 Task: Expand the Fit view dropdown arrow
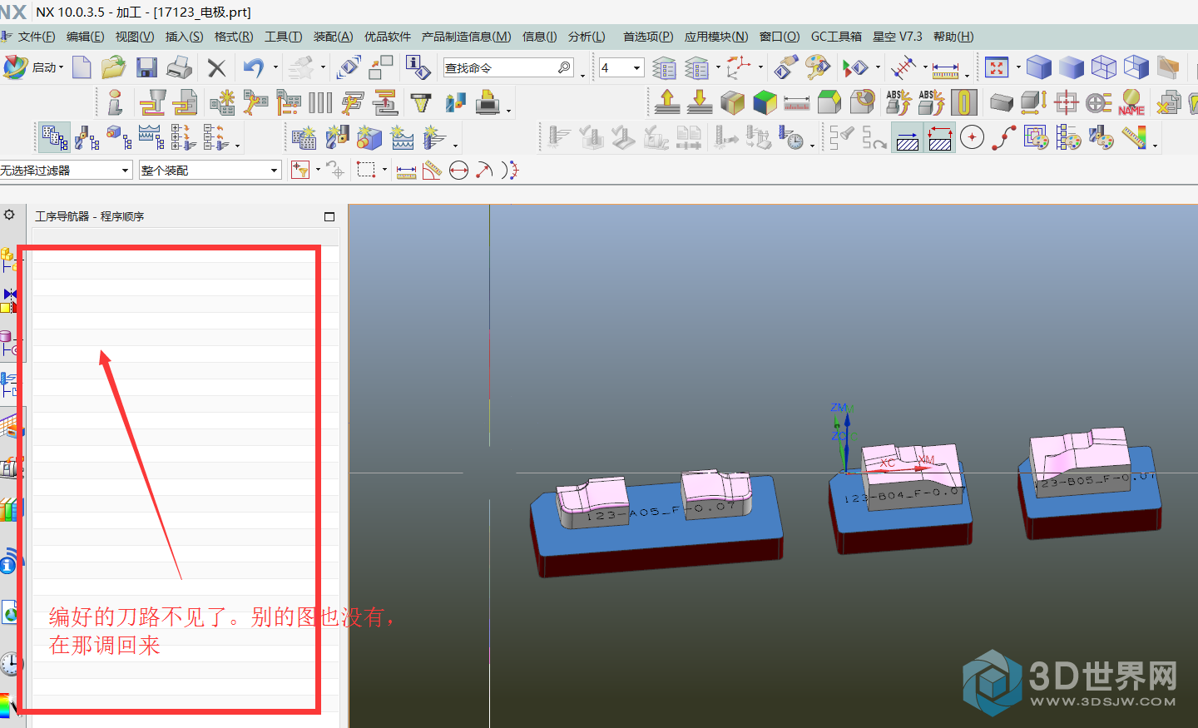(x=1017, y=67)
